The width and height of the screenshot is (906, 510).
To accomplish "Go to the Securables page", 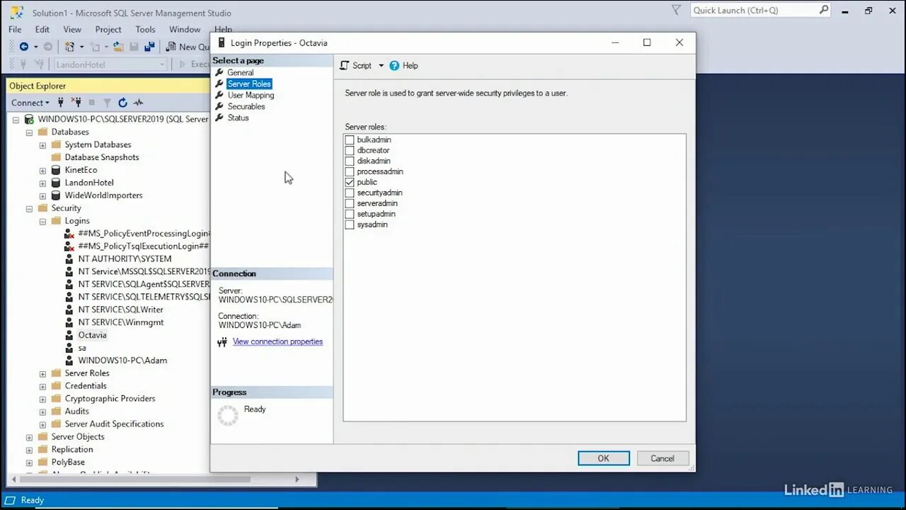I will coord(246,106).
